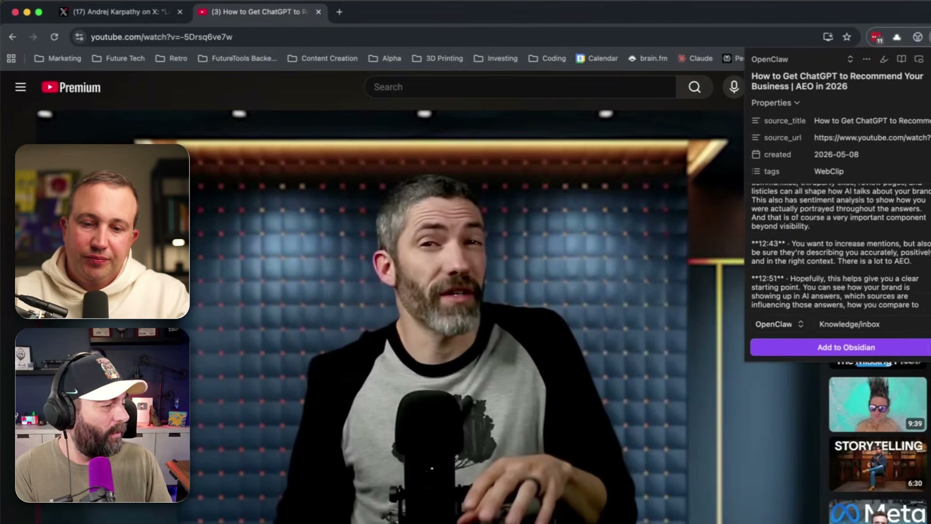Open the Marketing bookmarks folder
Viewport: 931px width, 524px height.
click(x=58, y=58)
